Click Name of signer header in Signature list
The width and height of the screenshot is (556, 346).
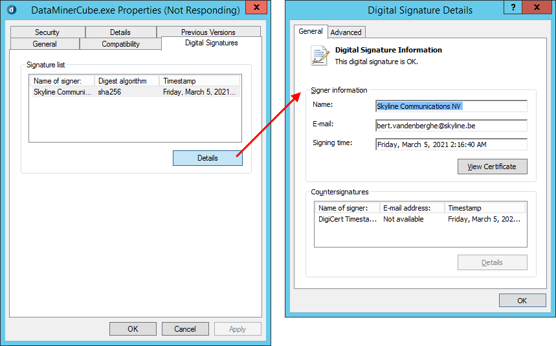click(x=62, y=81)
